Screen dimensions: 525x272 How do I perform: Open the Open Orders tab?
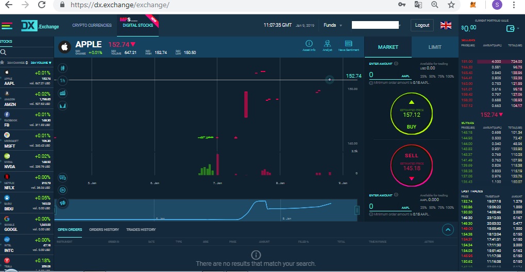pos(70,229)
